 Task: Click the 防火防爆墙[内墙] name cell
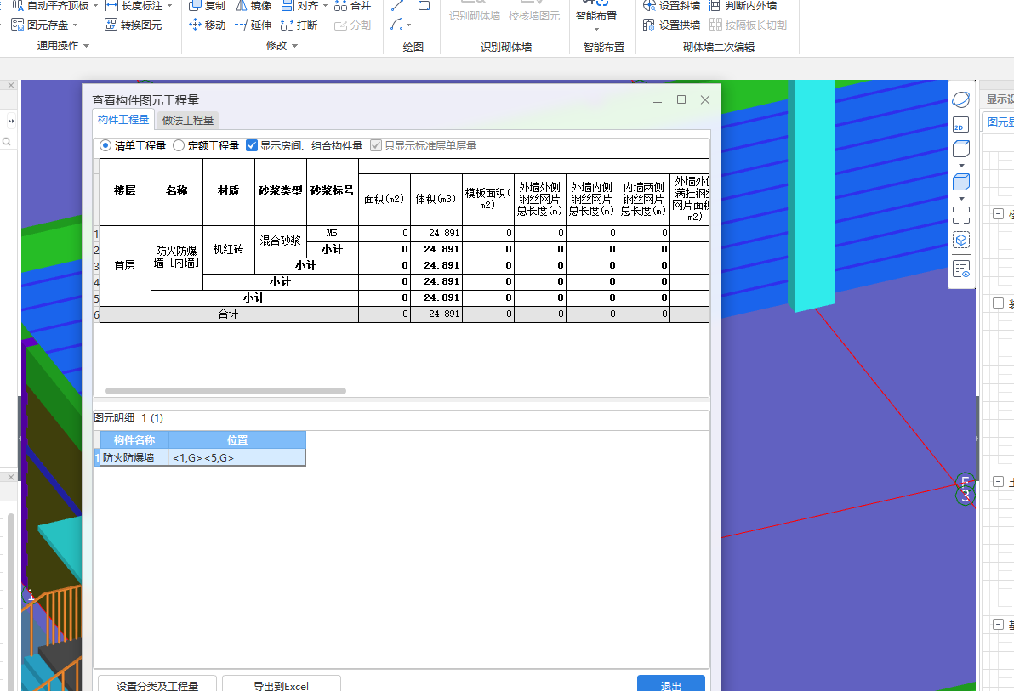tap(177, 258)
